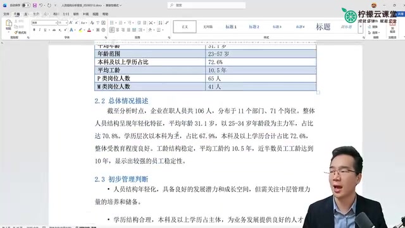This screenshot has width=405, height=228.
Task: Open the font color dropdown arrow
Action: pyautogui.click(x=93, y=30)
